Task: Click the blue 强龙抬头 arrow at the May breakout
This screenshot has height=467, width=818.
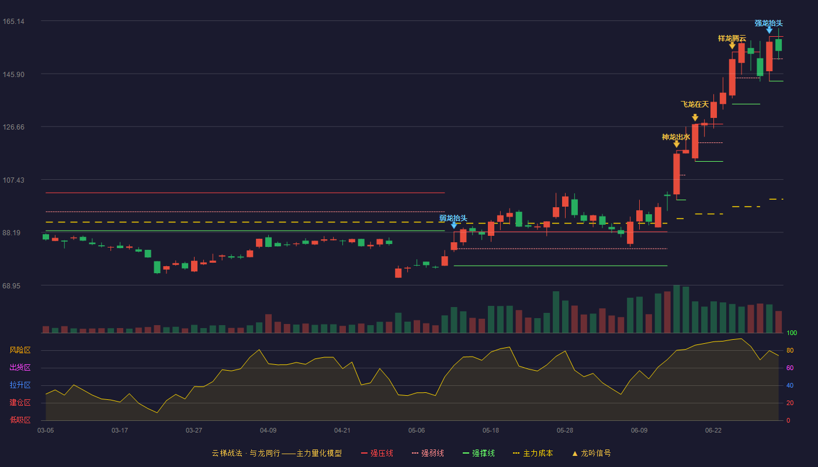Action: click(454, 225)
